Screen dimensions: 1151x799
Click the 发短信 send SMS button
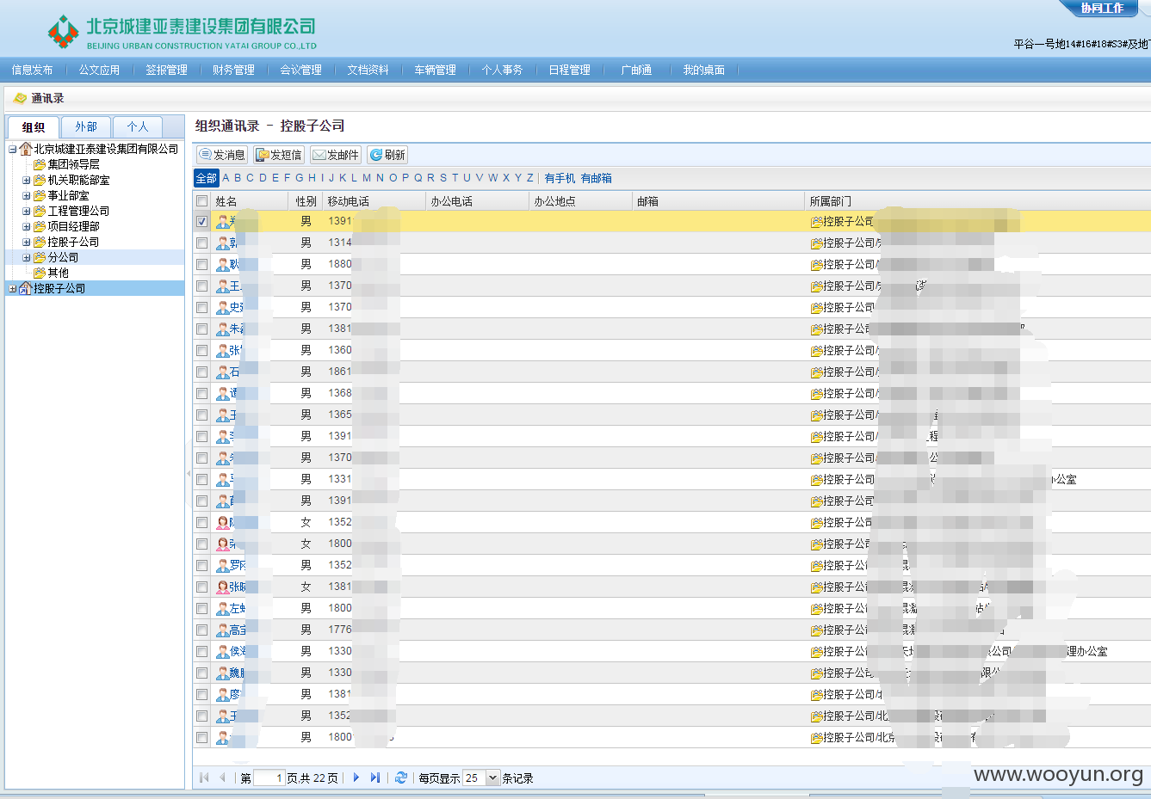279,155
